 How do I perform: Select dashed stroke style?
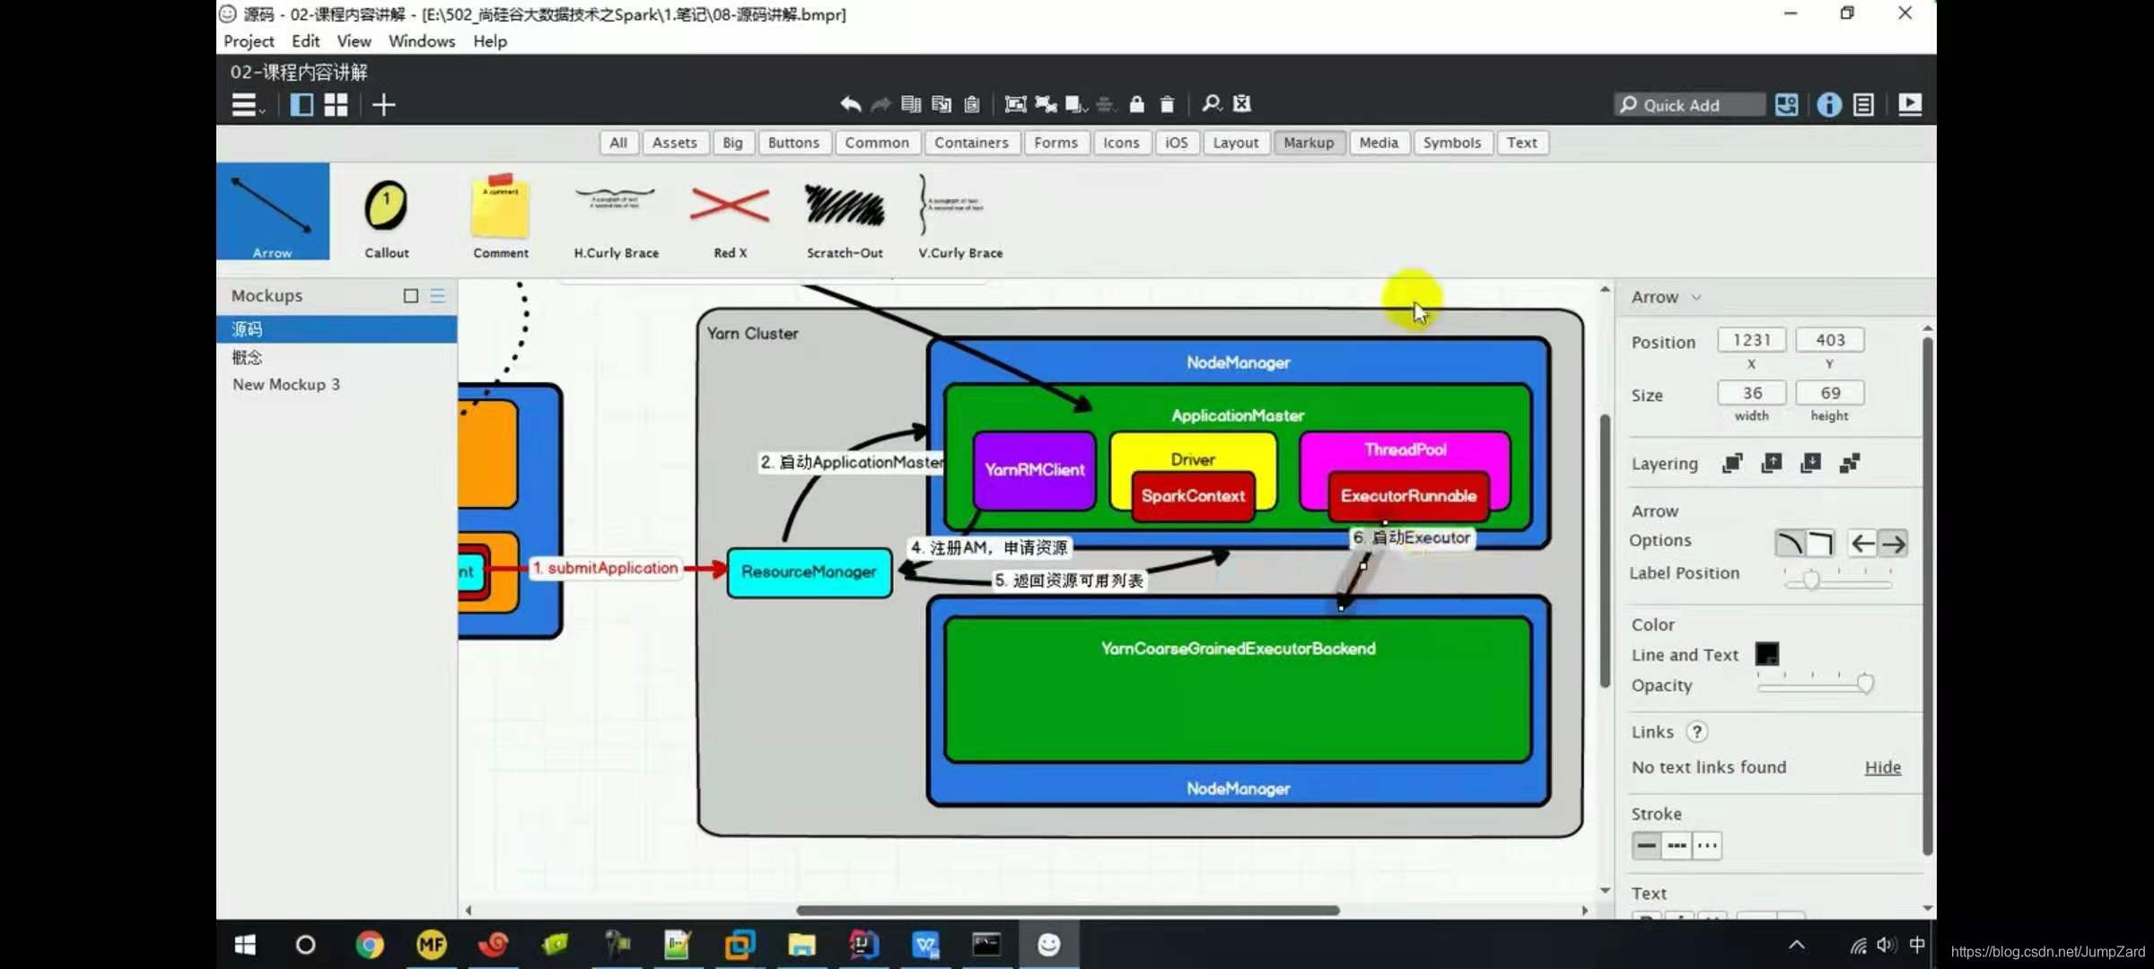(1677, 845)
